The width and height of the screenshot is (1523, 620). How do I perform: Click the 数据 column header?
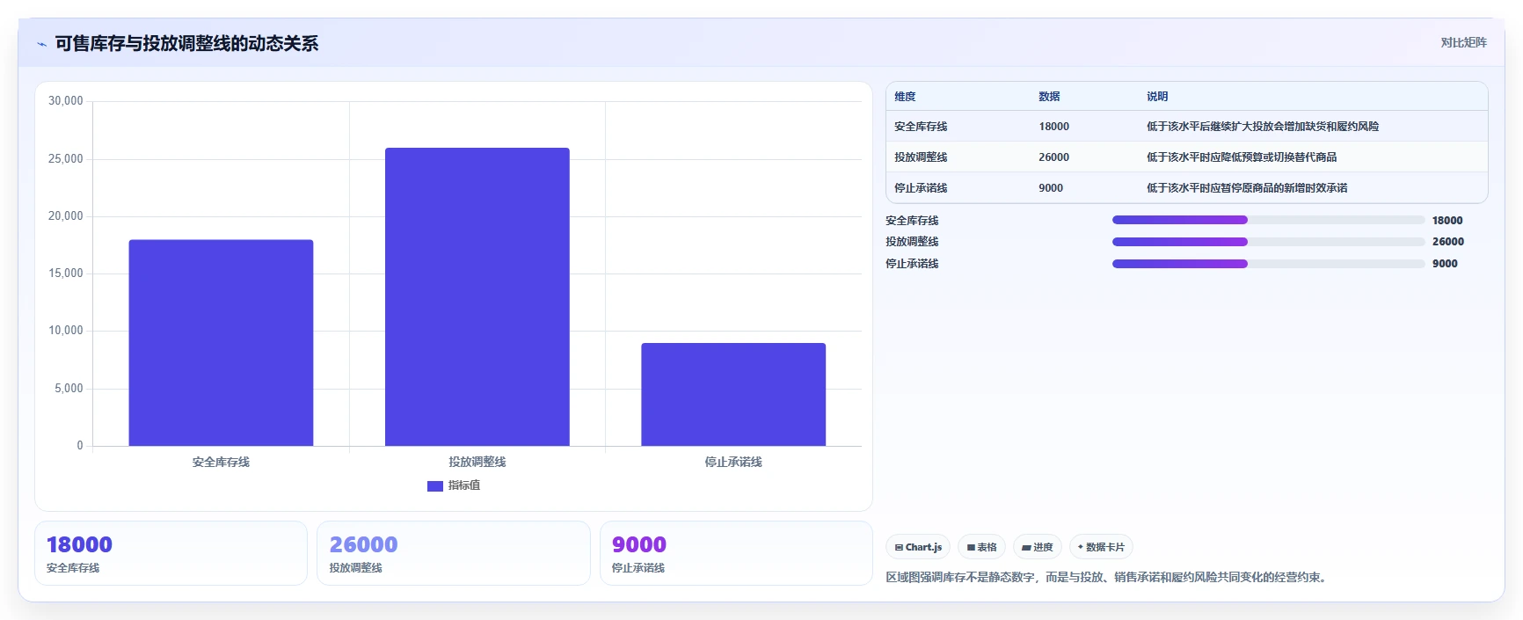[1049, 97]
